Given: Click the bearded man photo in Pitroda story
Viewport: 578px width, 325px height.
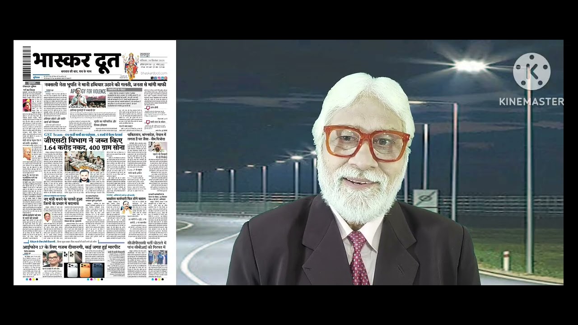Looking at the screenshot, I should [157, 147].
